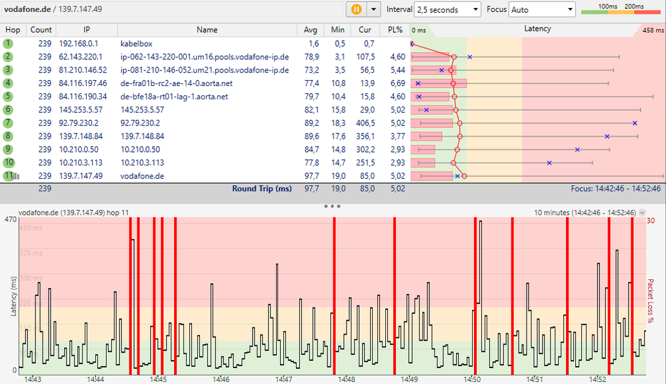Select IP 84.116.190.34
Viewport: 666px width, 384px height.
tap(83, 97)
